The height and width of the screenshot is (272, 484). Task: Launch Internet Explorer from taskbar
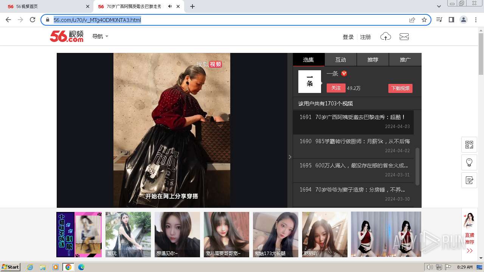(30, 267)
